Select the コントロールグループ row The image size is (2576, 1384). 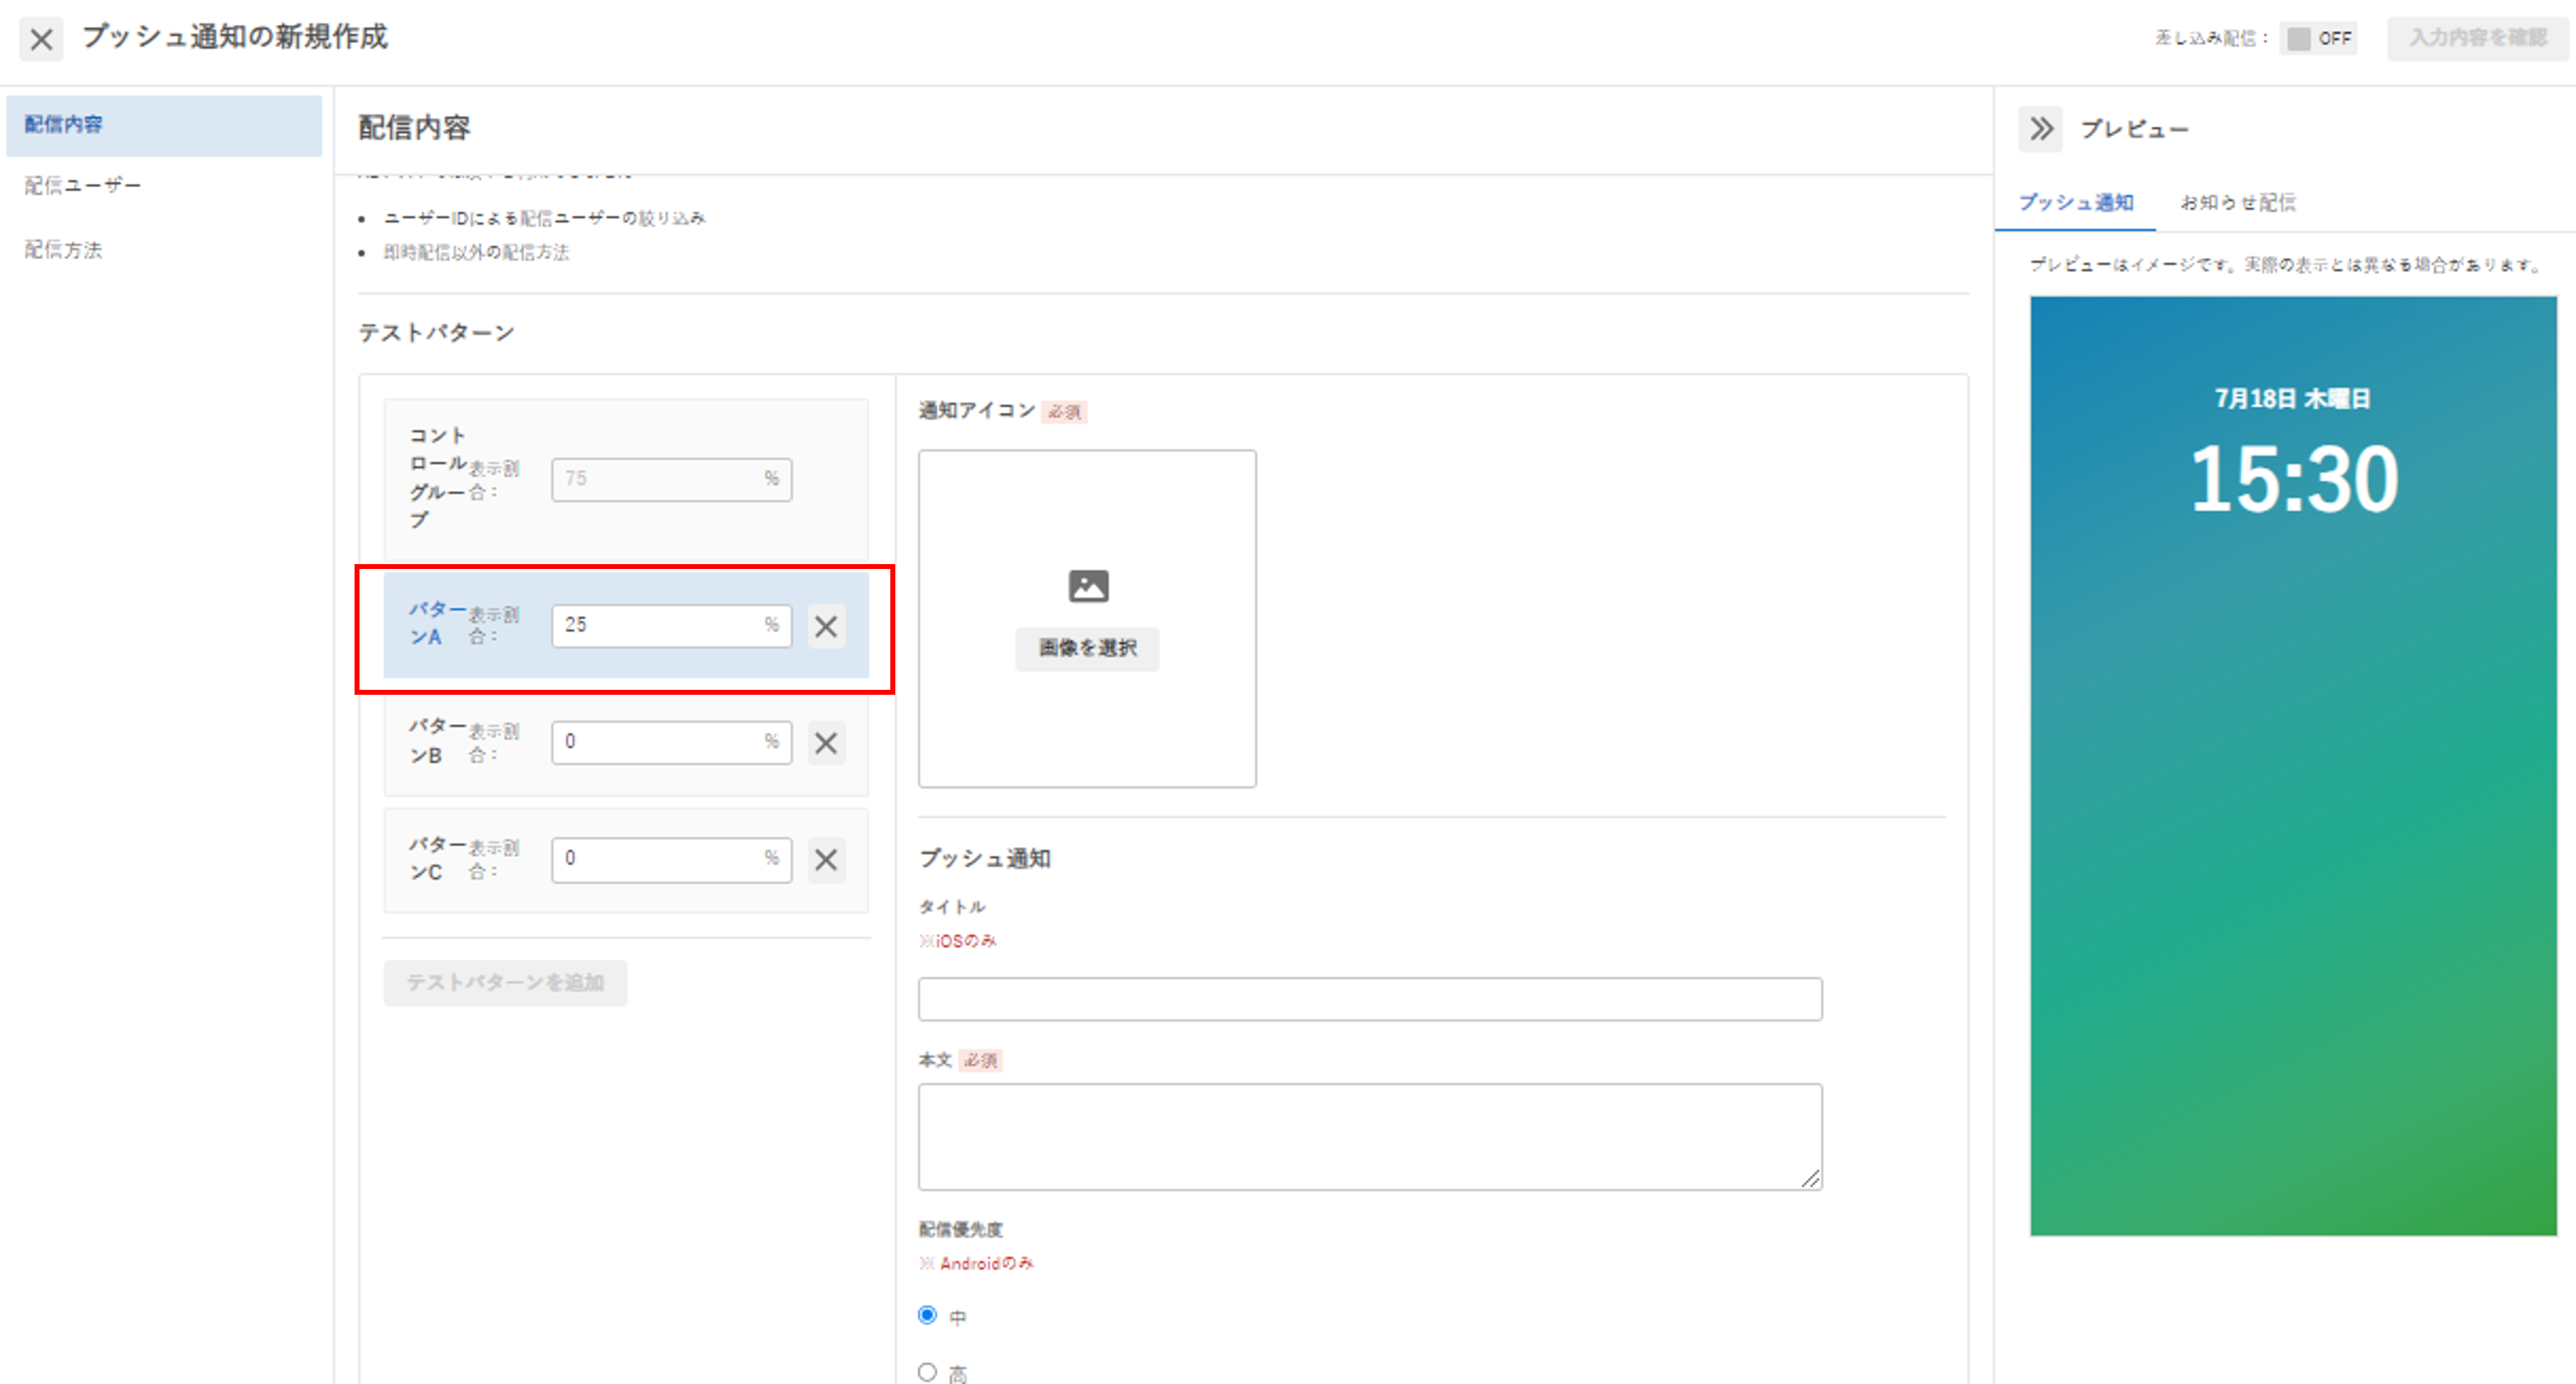pos(626,479)
